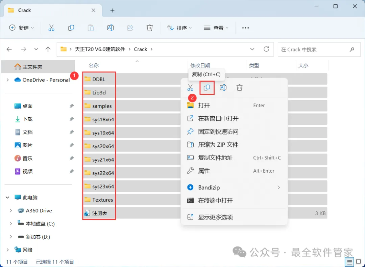The height and width of the screenshot is (267, 365).
Task: Open new tab with plus button
Action: point(113,10)
